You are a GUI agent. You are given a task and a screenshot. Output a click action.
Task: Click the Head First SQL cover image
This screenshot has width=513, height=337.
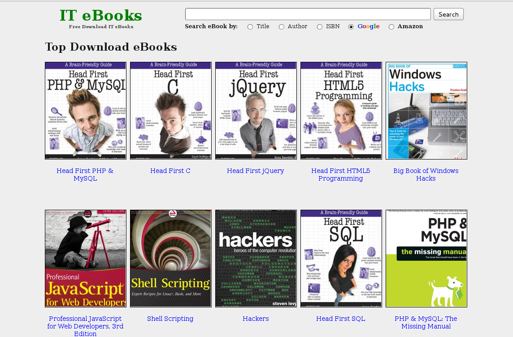[341, 258]
